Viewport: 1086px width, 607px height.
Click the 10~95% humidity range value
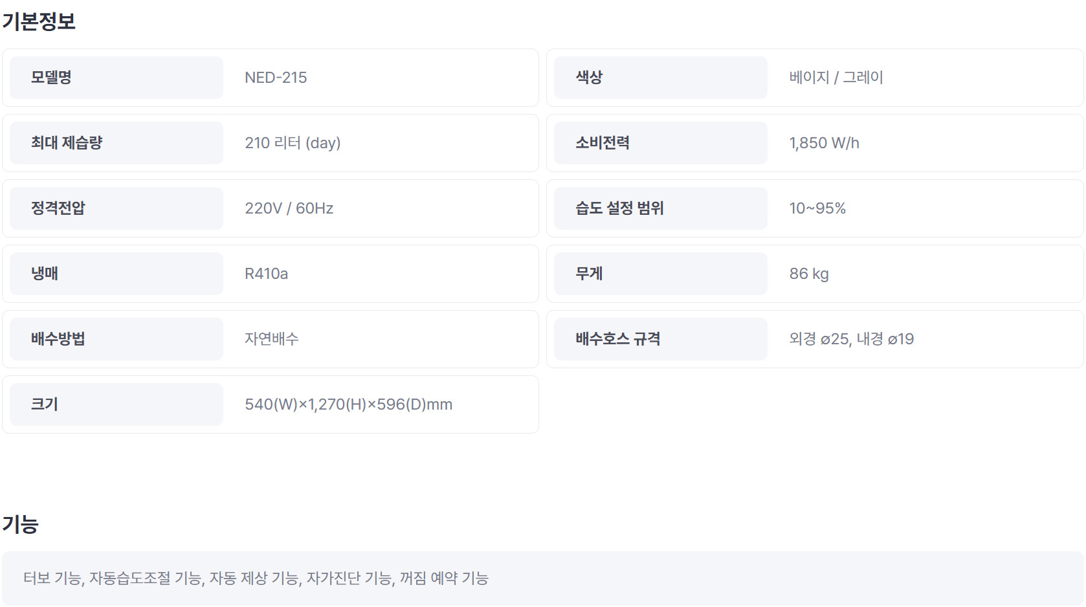817,208
